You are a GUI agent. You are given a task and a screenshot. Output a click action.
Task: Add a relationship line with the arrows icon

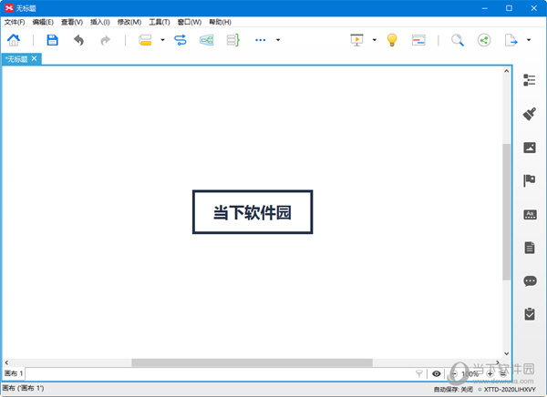[x=181, y=40]
